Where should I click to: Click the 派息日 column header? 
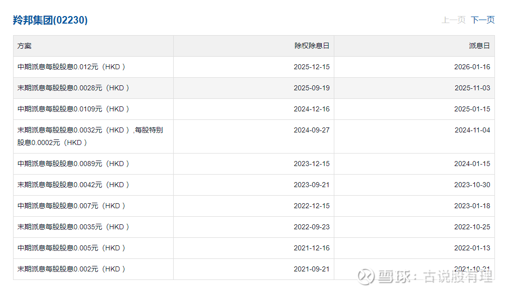[x=479, y=46]
